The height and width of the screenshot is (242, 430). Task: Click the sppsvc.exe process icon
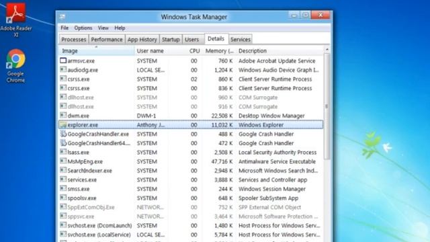pos(63,216)
